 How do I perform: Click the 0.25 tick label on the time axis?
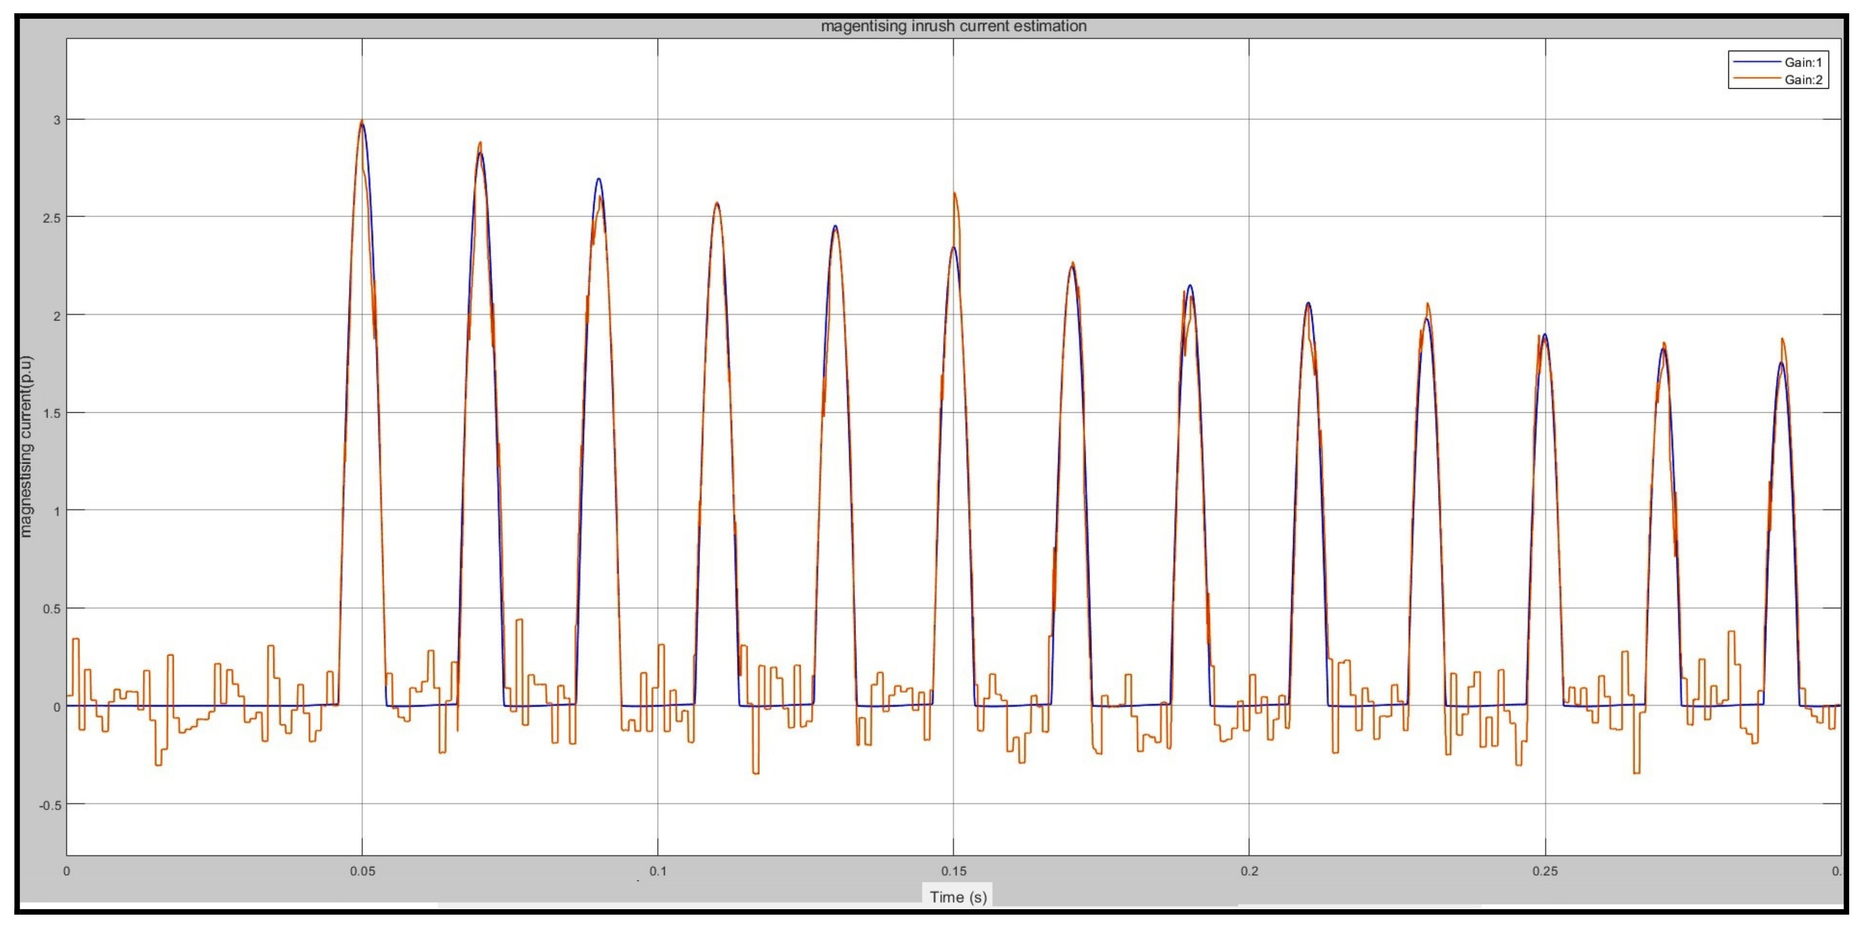click(1545, 871)
